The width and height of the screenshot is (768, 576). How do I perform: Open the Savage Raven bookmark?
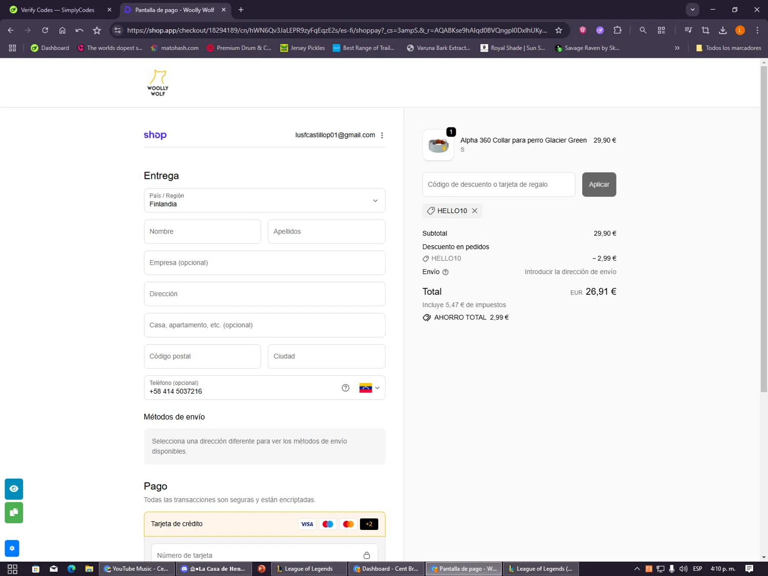[x=587, y=48]
